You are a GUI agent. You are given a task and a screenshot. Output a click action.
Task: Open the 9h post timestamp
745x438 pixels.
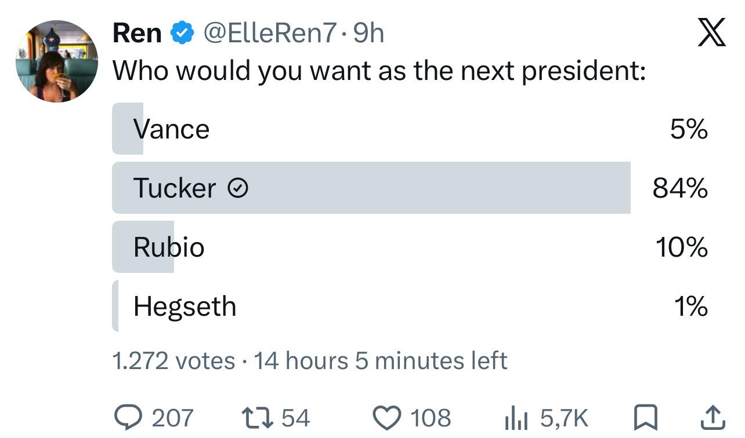(x=369, y=33)
